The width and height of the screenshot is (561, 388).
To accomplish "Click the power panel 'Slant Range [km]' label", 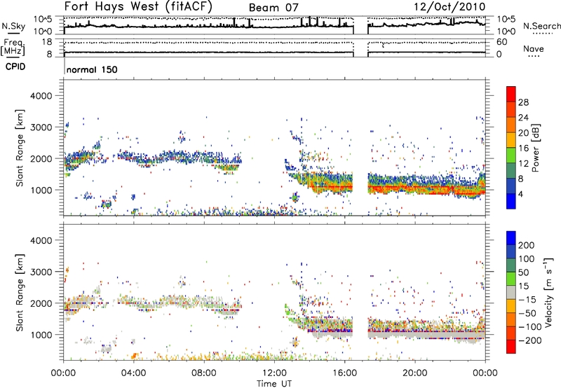I will click(x=20, y=148).
